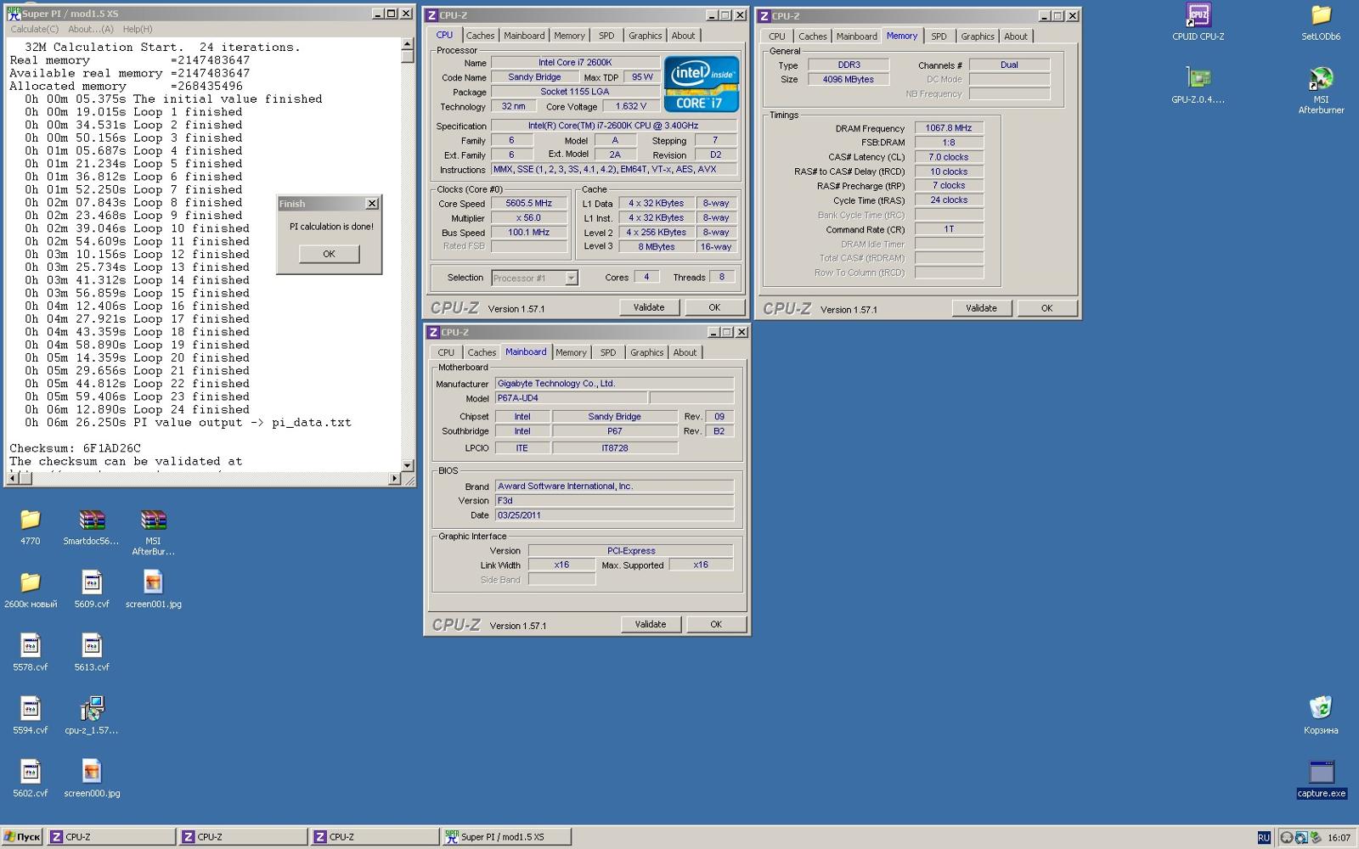Click OK in Mainboard window
1359x849 pixels.
point(716,624)
